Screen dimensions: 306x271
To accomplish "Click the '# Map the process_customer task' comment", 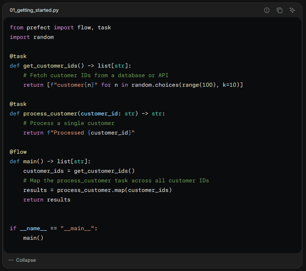I will [116, 180].
